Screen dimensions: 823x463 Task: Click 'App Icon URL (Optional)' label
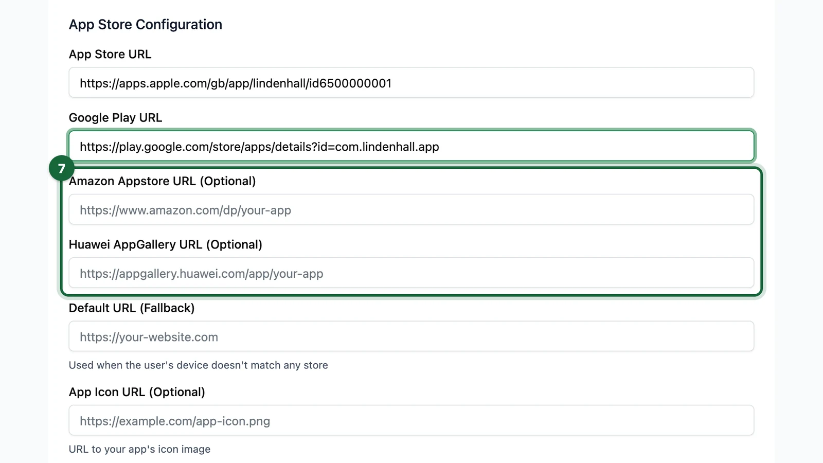(x=137, y=392)
